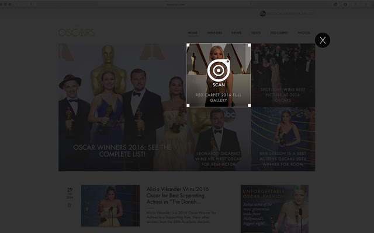The height and width of the screenshot is (233, 374).
Task: Open the News nav item
Action: 236,33
